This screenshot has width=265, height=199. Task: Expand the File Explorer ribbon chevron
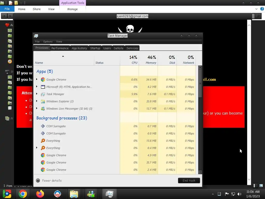click(256, 9)
